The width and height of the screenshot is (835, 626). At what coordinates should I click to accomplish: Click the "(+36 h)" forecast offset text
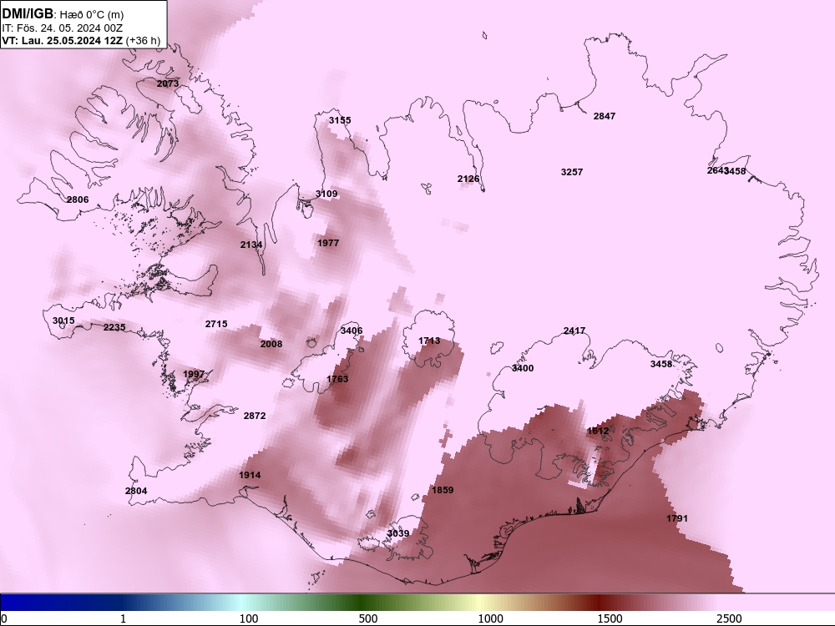click(x=144, y=40)
